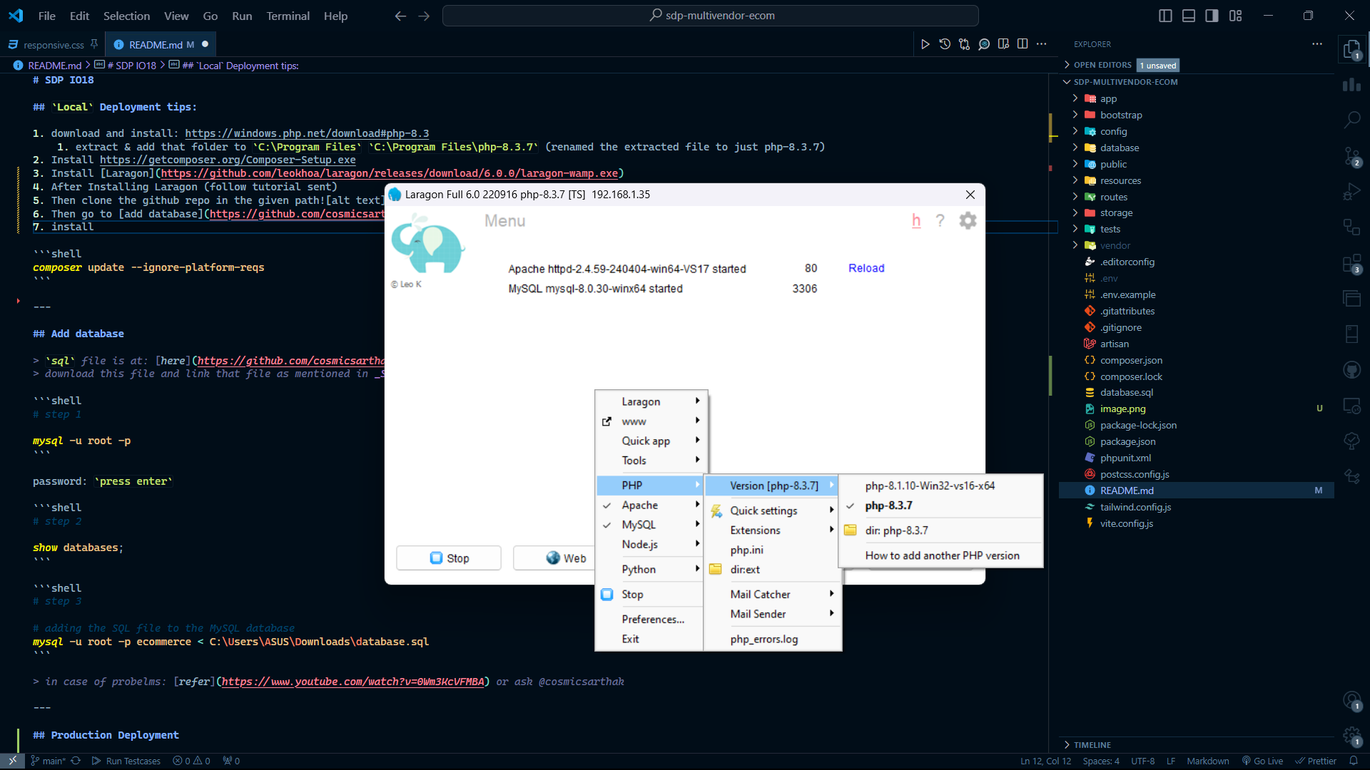Click Laragon settings gear icon
Screen dimensions: 1370x770
(967, 221)
